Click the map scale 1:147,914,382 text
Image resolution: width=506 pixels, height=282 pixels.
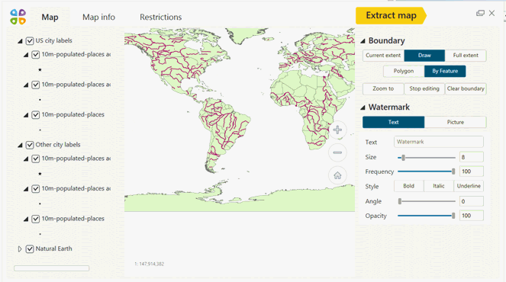pyautogui.click(x=149, y=264)
